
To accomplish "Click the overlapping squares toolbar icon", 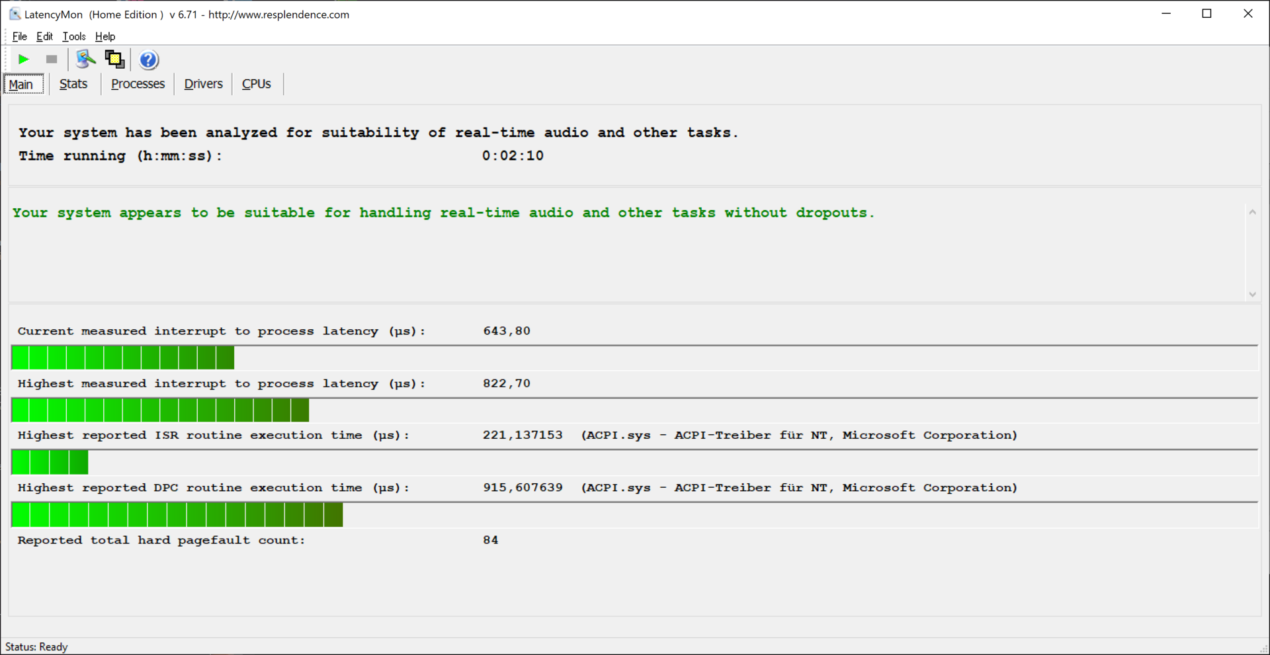I will coord(114,59).
